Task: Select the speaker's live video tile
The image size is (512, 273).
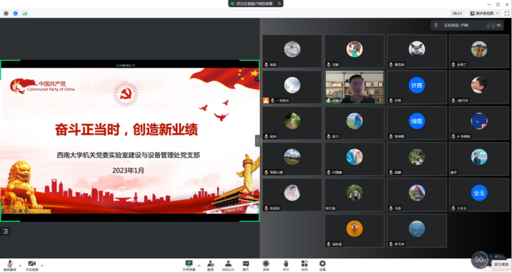Action: (x=355, y=87)
